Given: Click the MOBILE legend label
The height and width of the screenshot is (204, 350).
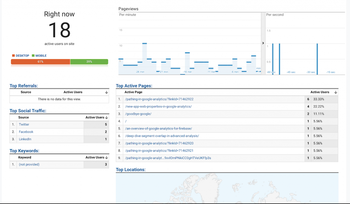Looking at the screenshot, I should [x=41, y=56].
